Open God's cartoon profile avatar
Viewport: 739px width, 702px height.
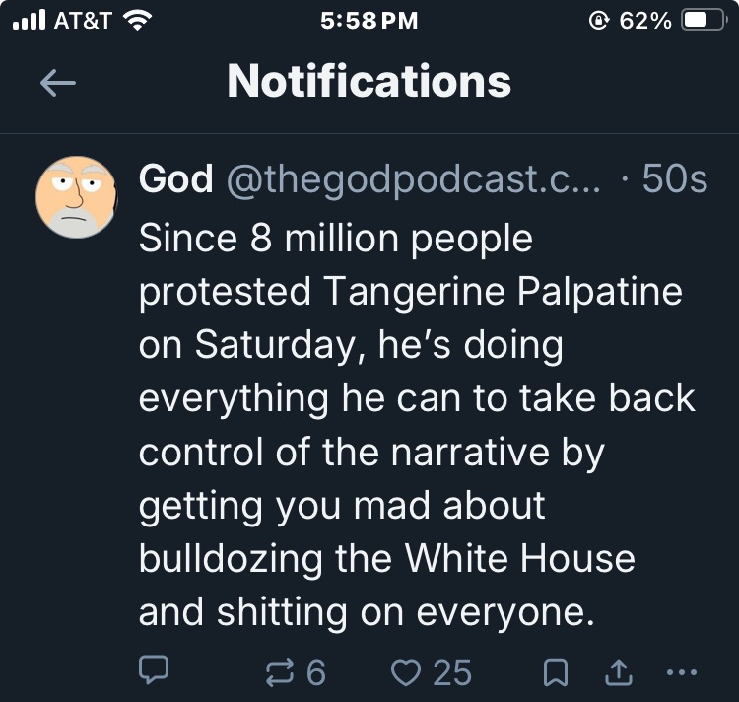point(77,197)
